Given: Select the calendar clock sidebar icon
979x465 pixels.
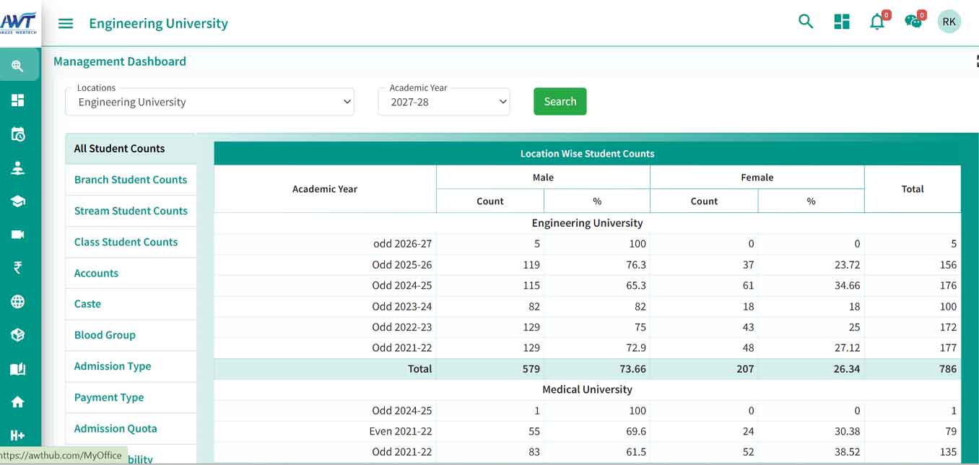Looking at the screenshot, I should coord(18,134).
